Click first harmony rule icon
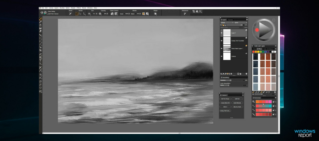This screenshot has width=319, height=141. tap(253, 102)
